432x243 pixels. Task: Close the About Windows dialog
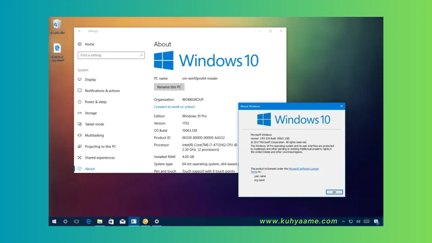coord(342,106)
